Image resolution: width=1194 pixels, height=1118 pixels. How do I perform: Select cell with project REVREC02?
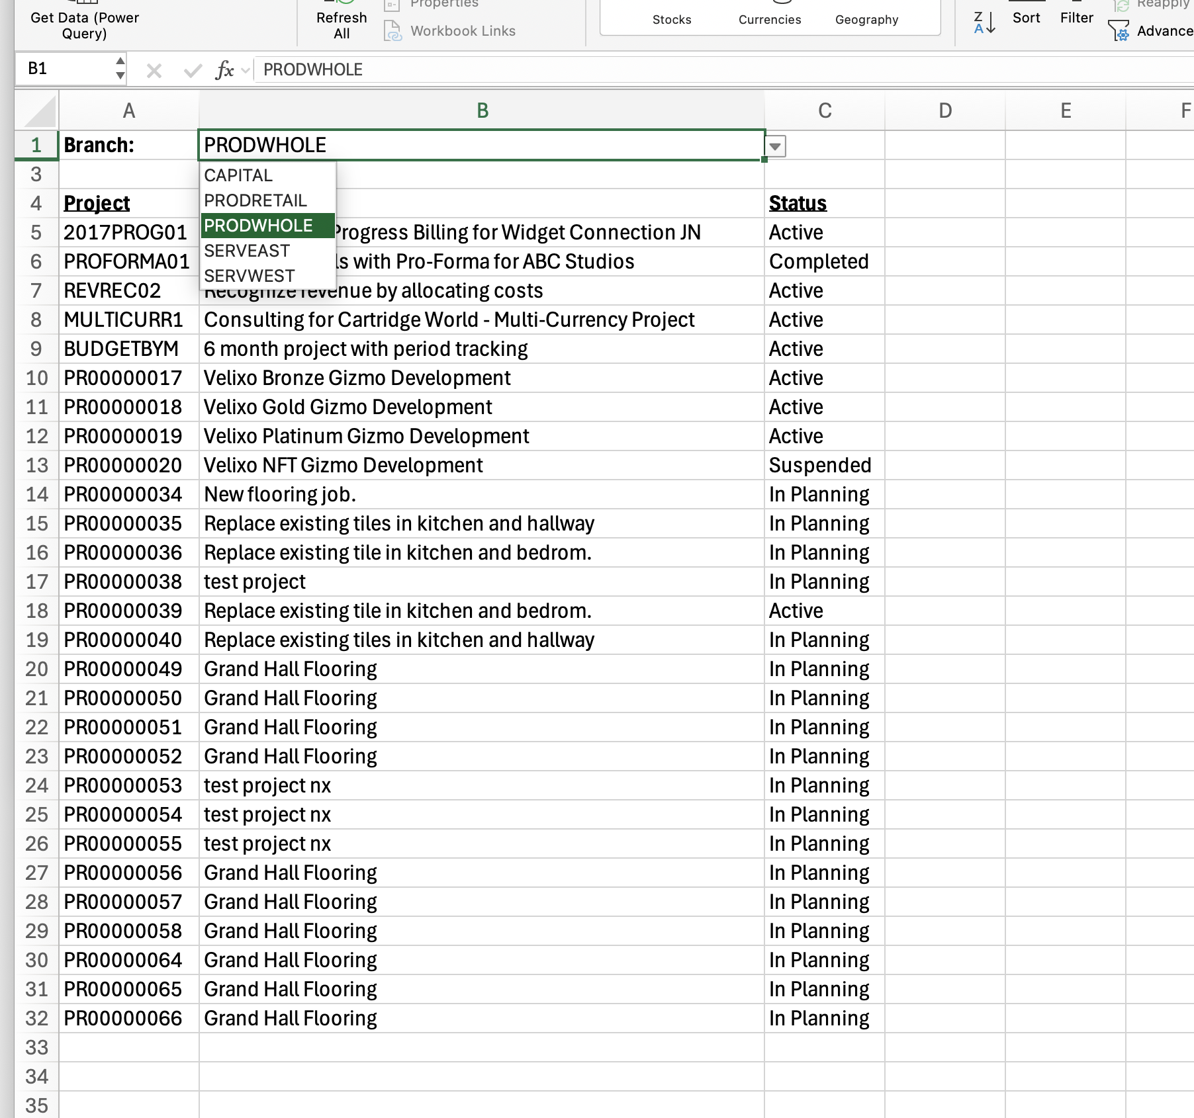129,290
